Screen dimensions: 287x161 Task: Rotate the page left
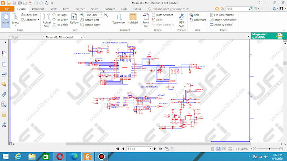tap(90, 20)
